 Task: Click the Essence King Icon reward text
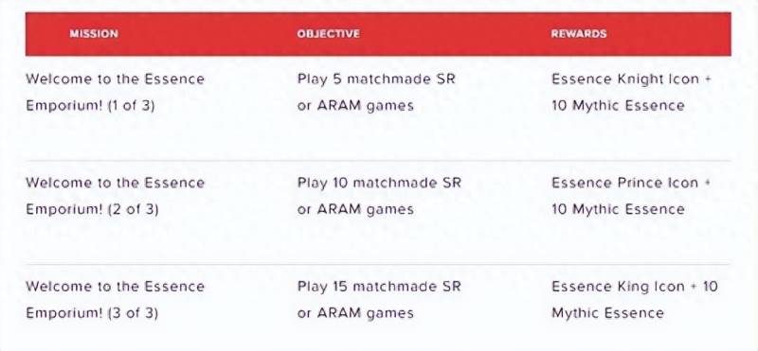[618, 287]
